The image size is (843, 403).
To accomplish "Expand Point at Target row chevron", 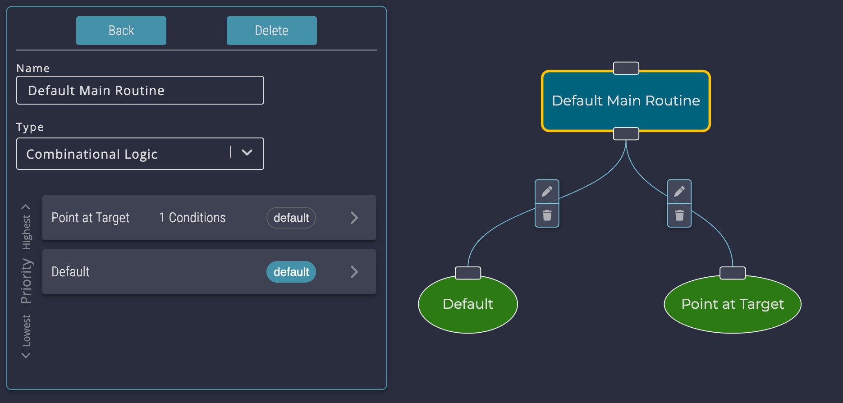I will click(x=354, y=218).
